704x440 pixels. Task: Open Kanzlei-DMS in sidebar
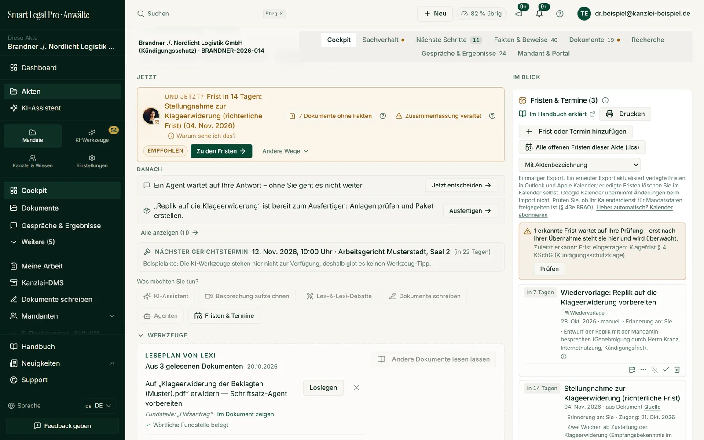(62, 283)
